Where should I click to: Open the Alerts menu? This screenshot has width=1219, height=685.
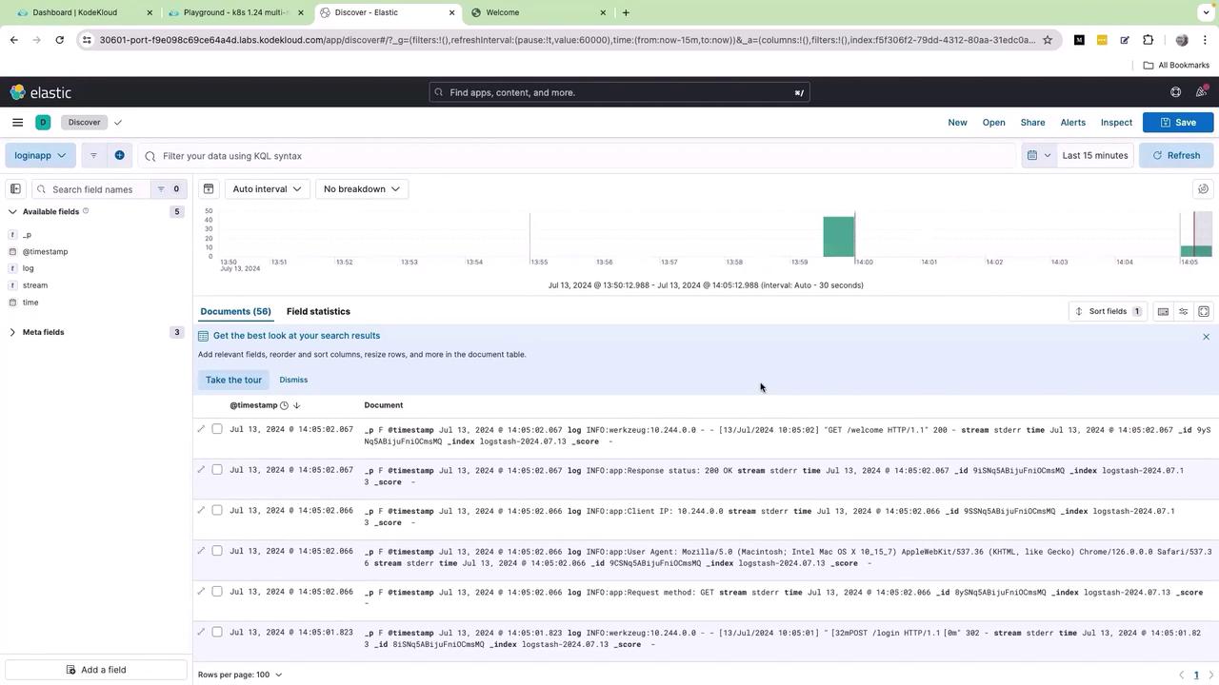(1073, 122)
